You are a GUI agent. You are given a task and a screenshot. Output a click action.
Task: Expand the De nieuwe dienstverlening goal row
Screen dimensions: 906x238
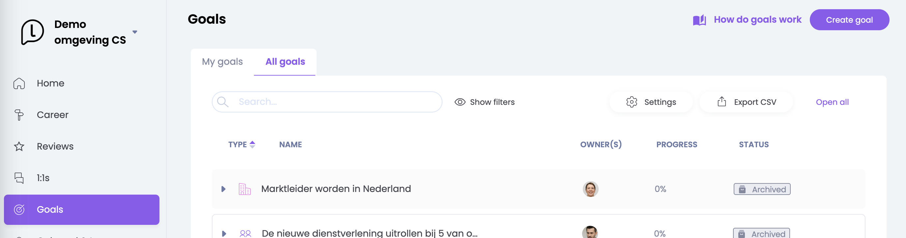coord(224,233)
